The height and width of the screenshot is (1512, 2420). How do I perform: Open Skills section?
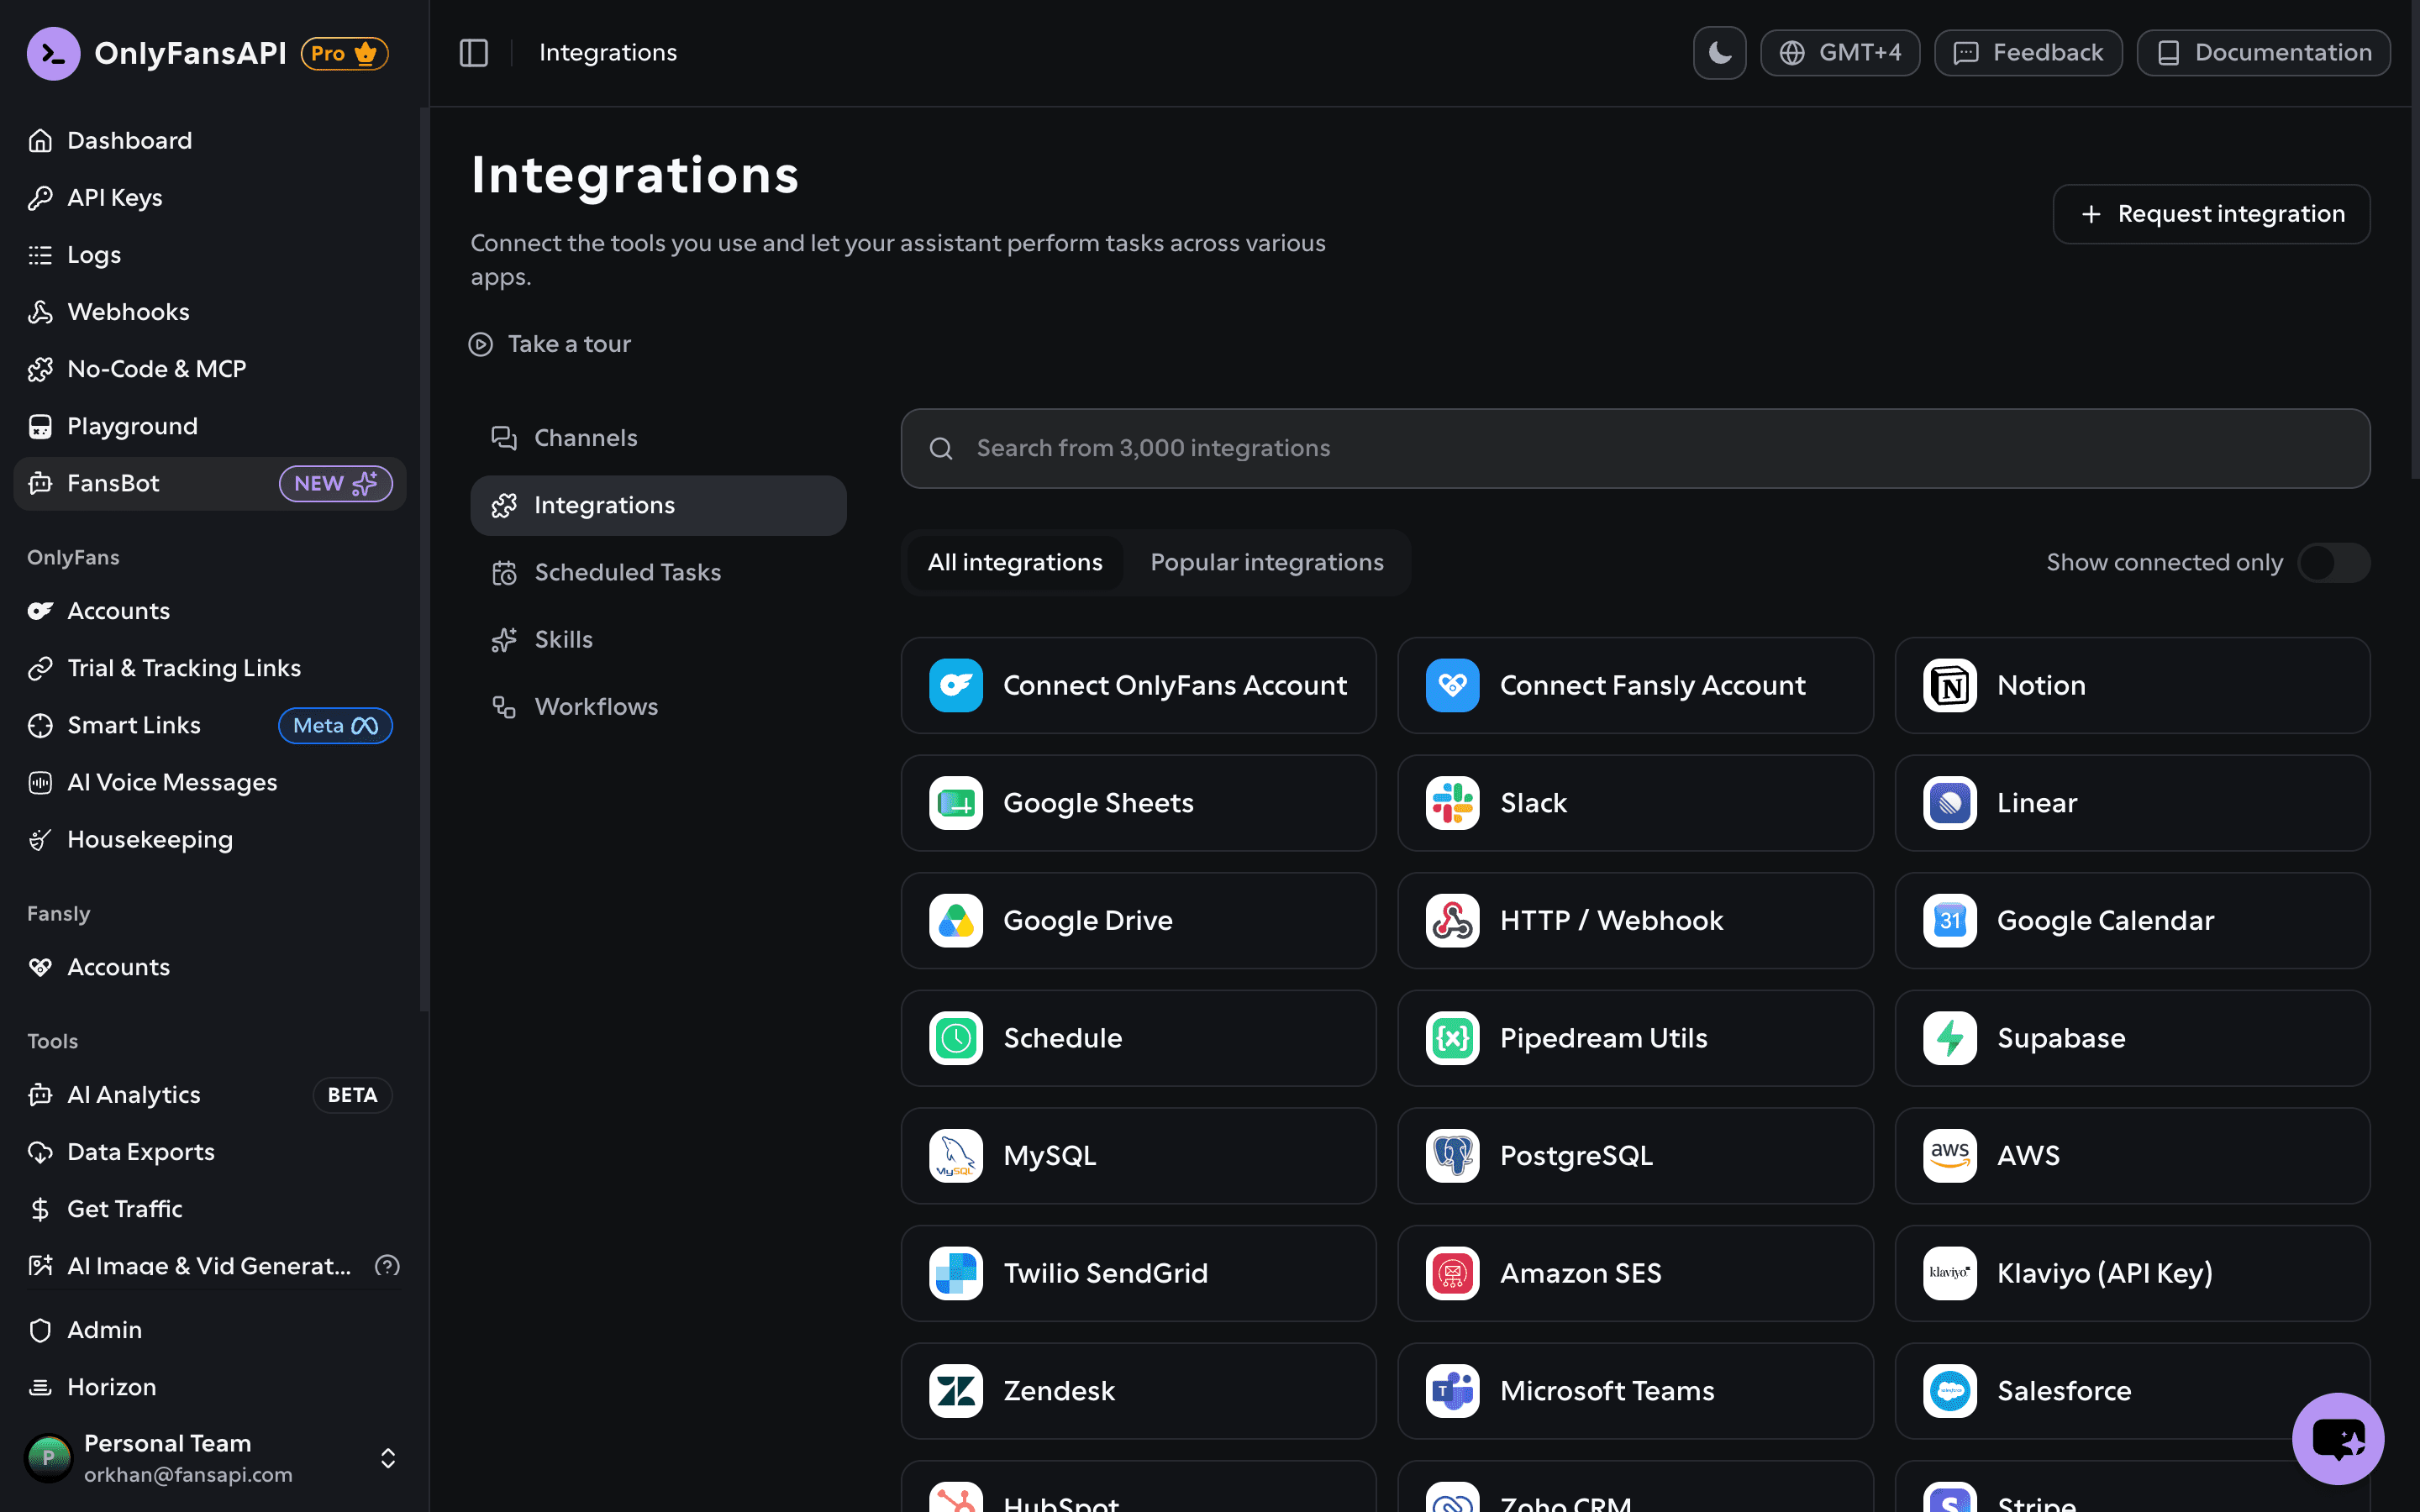[x=658, y=640]
